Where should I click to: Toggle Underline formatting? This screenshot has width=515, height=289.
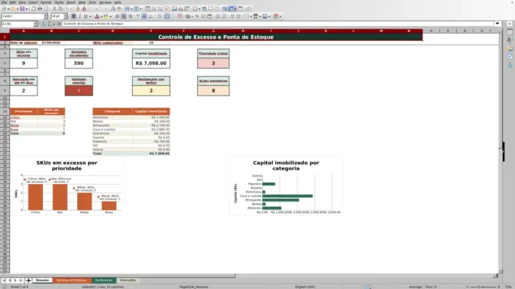click(x=85, y=16)
